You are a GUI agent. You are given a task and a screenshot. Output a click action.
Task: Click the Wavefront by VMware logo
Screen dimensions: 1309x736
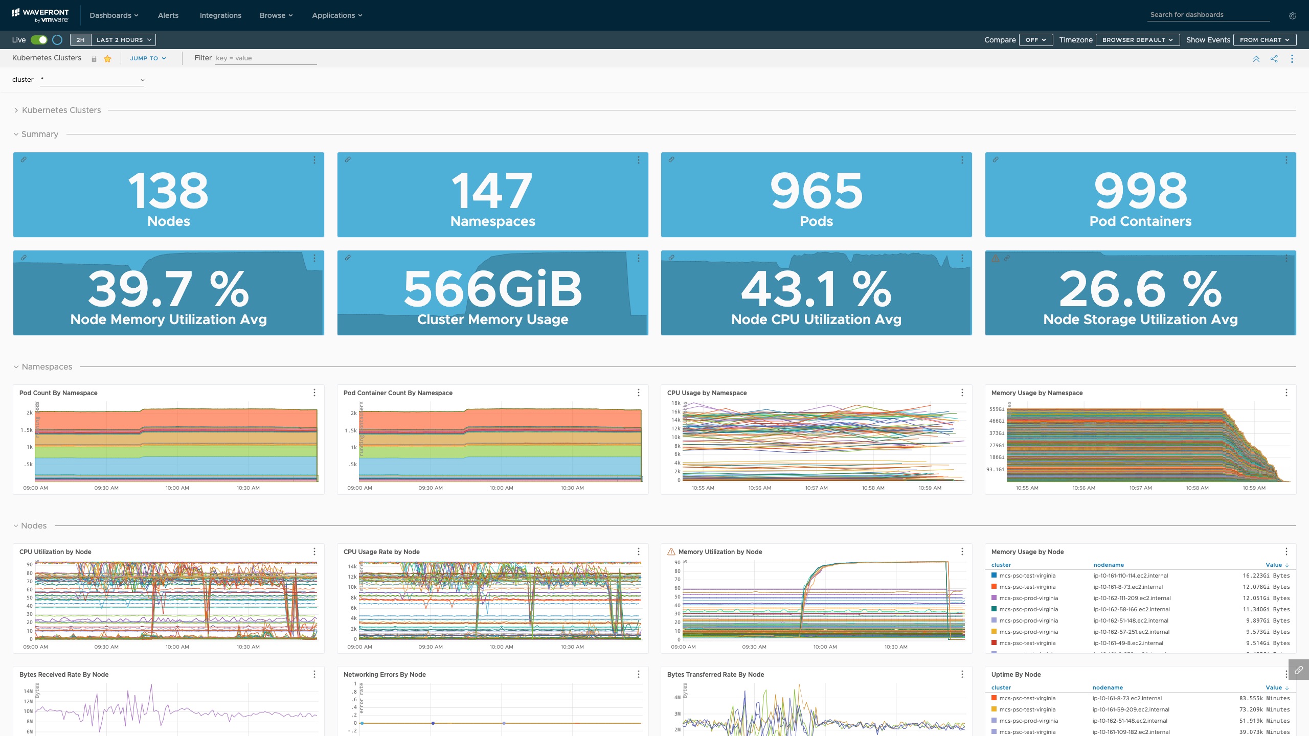point(40,15)
